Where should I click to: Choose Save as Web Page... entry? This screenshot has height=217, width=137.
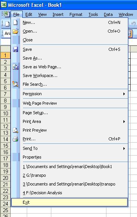coord(70,67)
